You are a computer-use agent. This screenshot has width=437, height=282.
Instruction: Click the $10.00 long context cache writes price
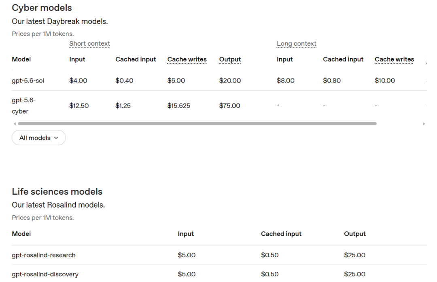(x=385, y=81)
